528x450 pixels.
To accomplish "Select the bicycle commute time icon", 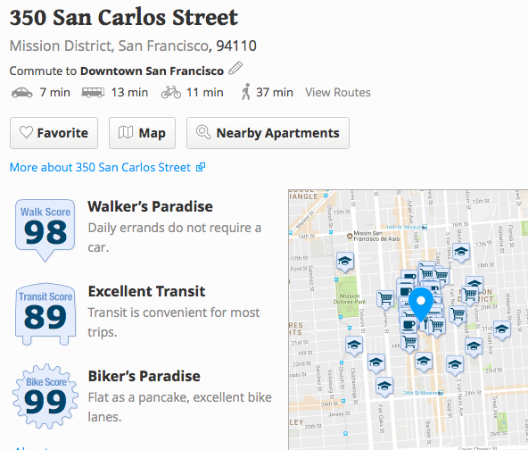I will (x=170, y=92).
